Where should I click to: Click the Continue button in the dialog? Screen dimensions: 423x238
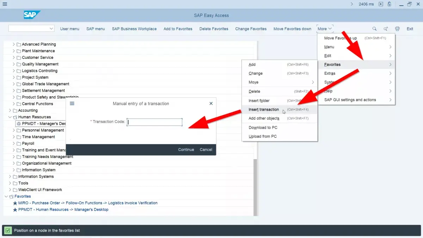[x=186, y=149]
